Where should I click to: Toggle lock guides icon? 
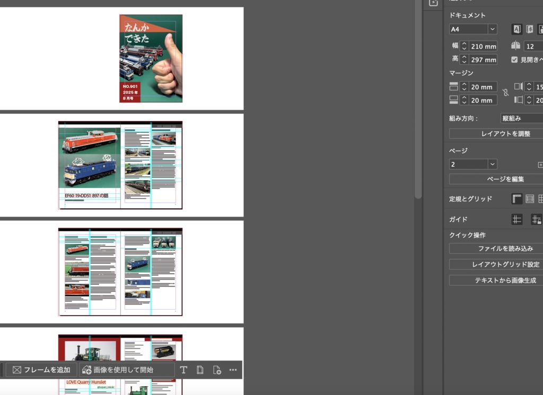[537, 219]
